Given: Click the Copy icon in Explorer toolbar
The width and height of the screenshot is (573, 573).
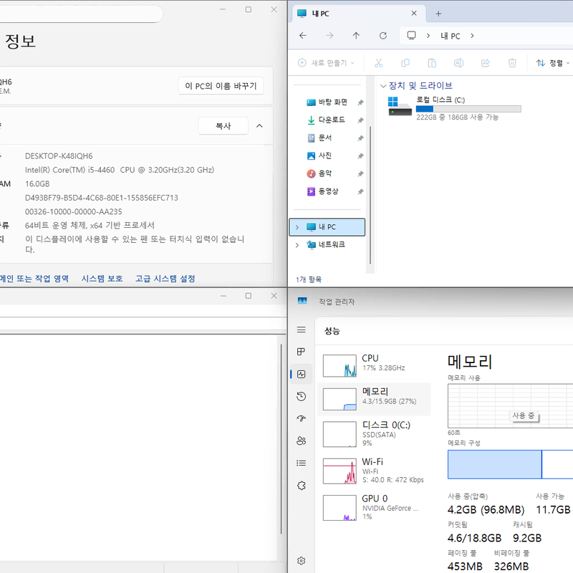Looking at the screenshot, I should 405,63.
